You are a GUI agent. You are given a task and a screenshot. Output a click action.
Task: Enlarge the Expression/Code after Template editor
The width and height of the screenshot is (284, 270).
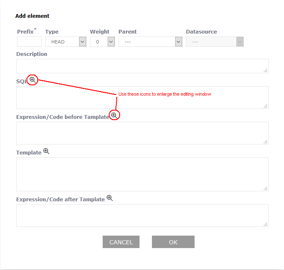(110, 198)
